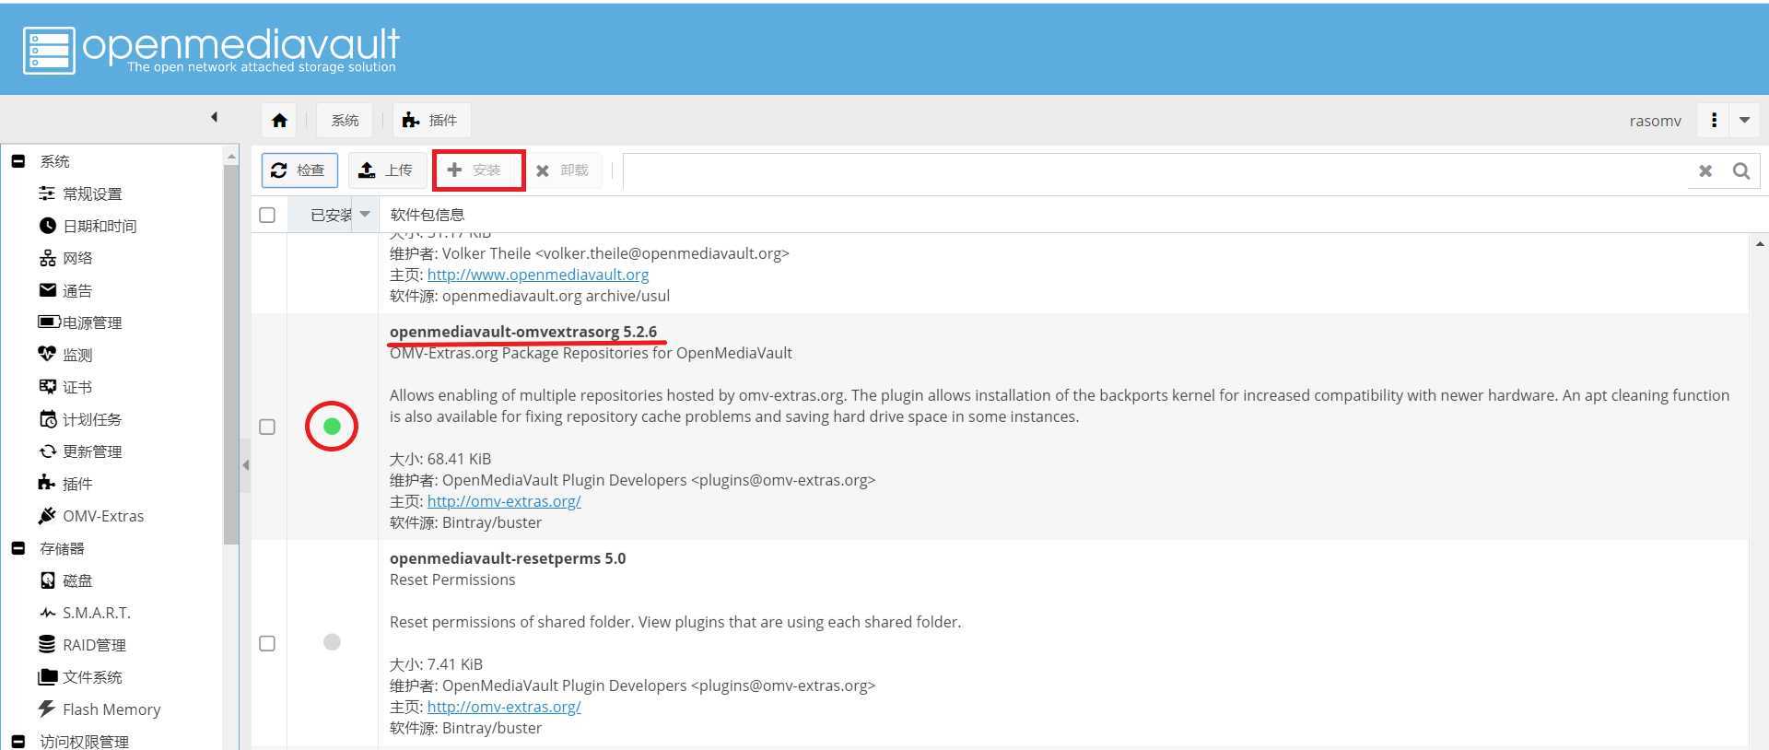Click the 磁盘 hard disk icon

pos(48,580)
